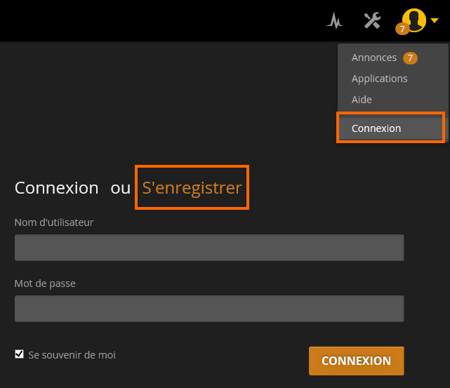Select Applications in the account menu

380,79
